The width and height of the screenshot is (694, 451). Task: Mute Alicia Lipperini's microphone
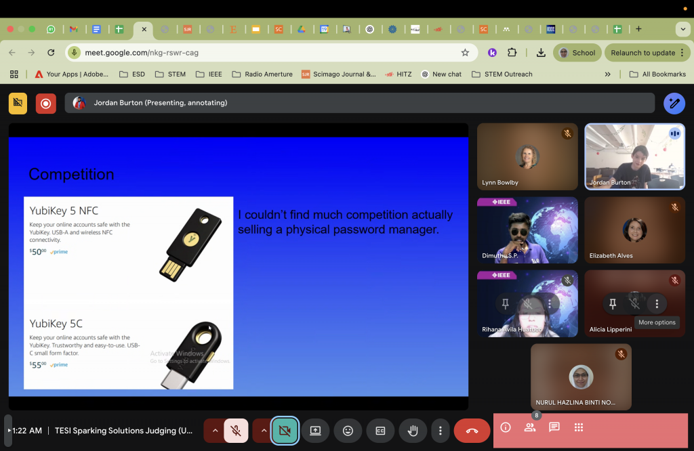[x=634, y=304]
